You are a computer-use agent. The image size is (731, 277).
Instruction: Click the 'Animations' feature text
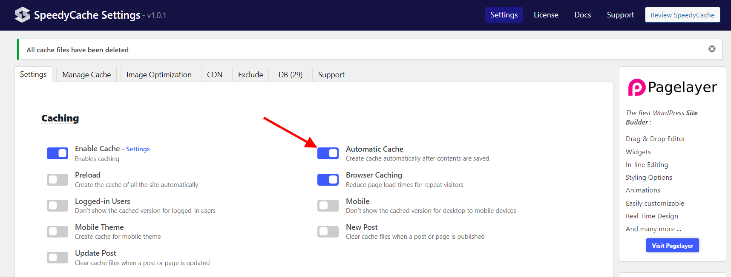point(643,190)
